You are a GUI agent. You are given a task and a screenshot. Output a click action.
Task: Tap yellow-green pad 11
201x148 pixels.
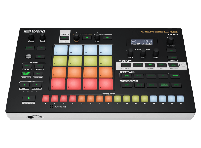click(x=90, y=61)
